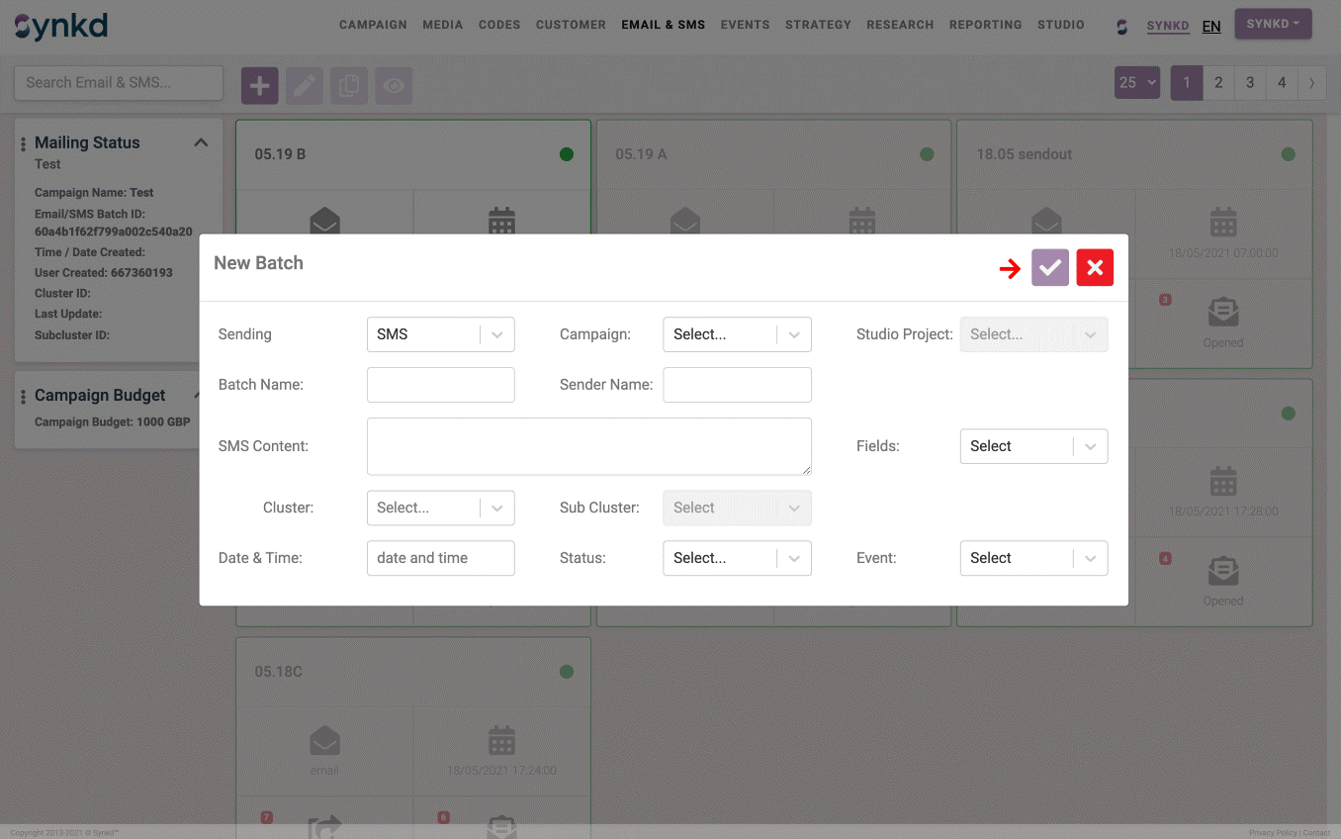Open the Reporting menu
Viewport: 1341px width, 839px height.
pyautogui.click(x=985, y=25)
